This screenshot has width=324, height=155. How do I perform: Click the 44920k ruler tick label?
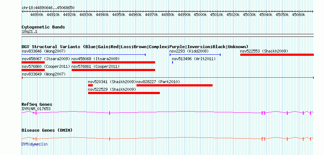click(x=70, y=15)
